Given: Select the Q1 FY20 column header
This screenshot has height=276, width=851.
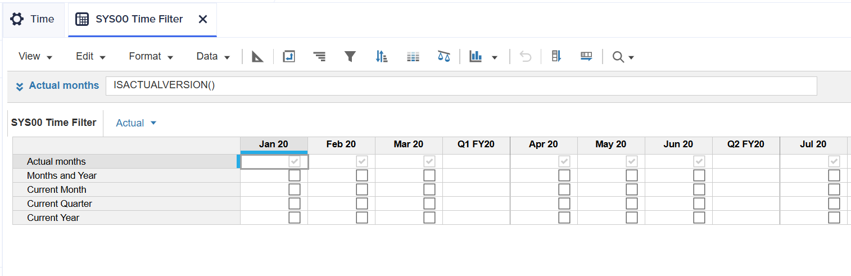Looking at the screenshot, I should pyautogui.click(x=476, y=144).
